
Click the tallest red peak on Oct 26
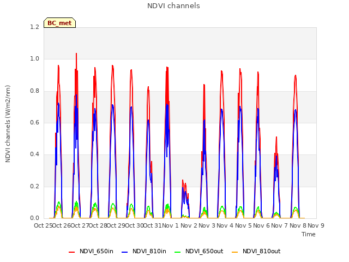tap(76, 54)
